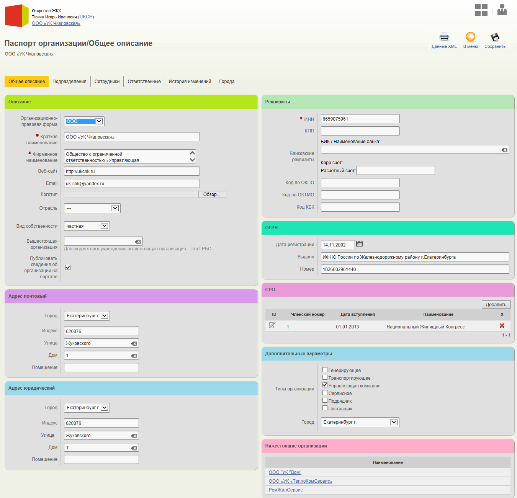Screen dimensions: 517x498
Task: Edit the СРО record with pencil icon
Action: click(272, 325)
